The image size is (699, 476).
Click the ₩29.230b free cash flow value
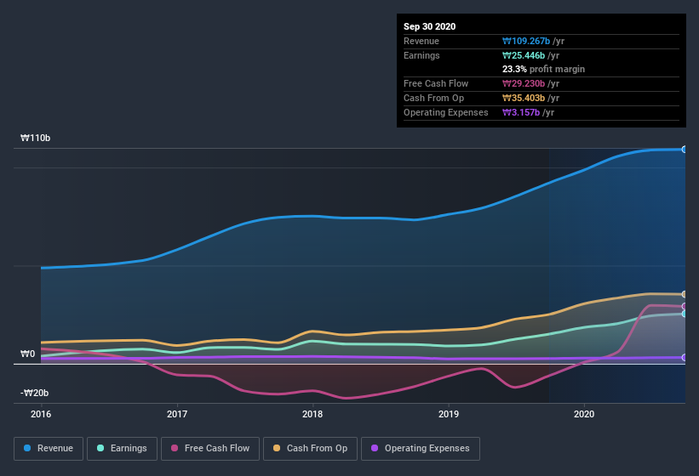[x=524, y=83]
